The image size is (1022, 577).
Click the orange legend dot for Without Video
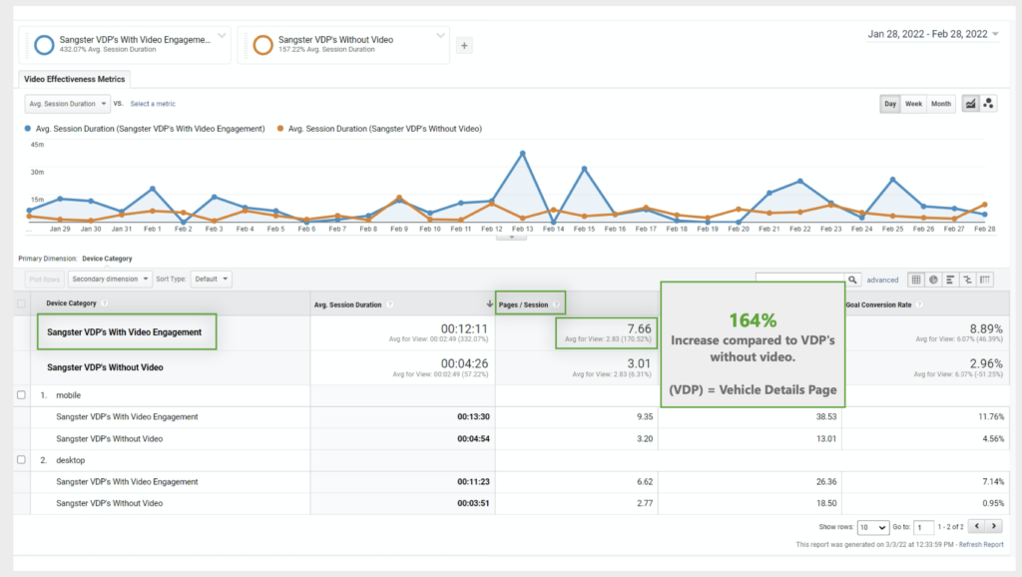pyautogui.click(x=280, y=129)
